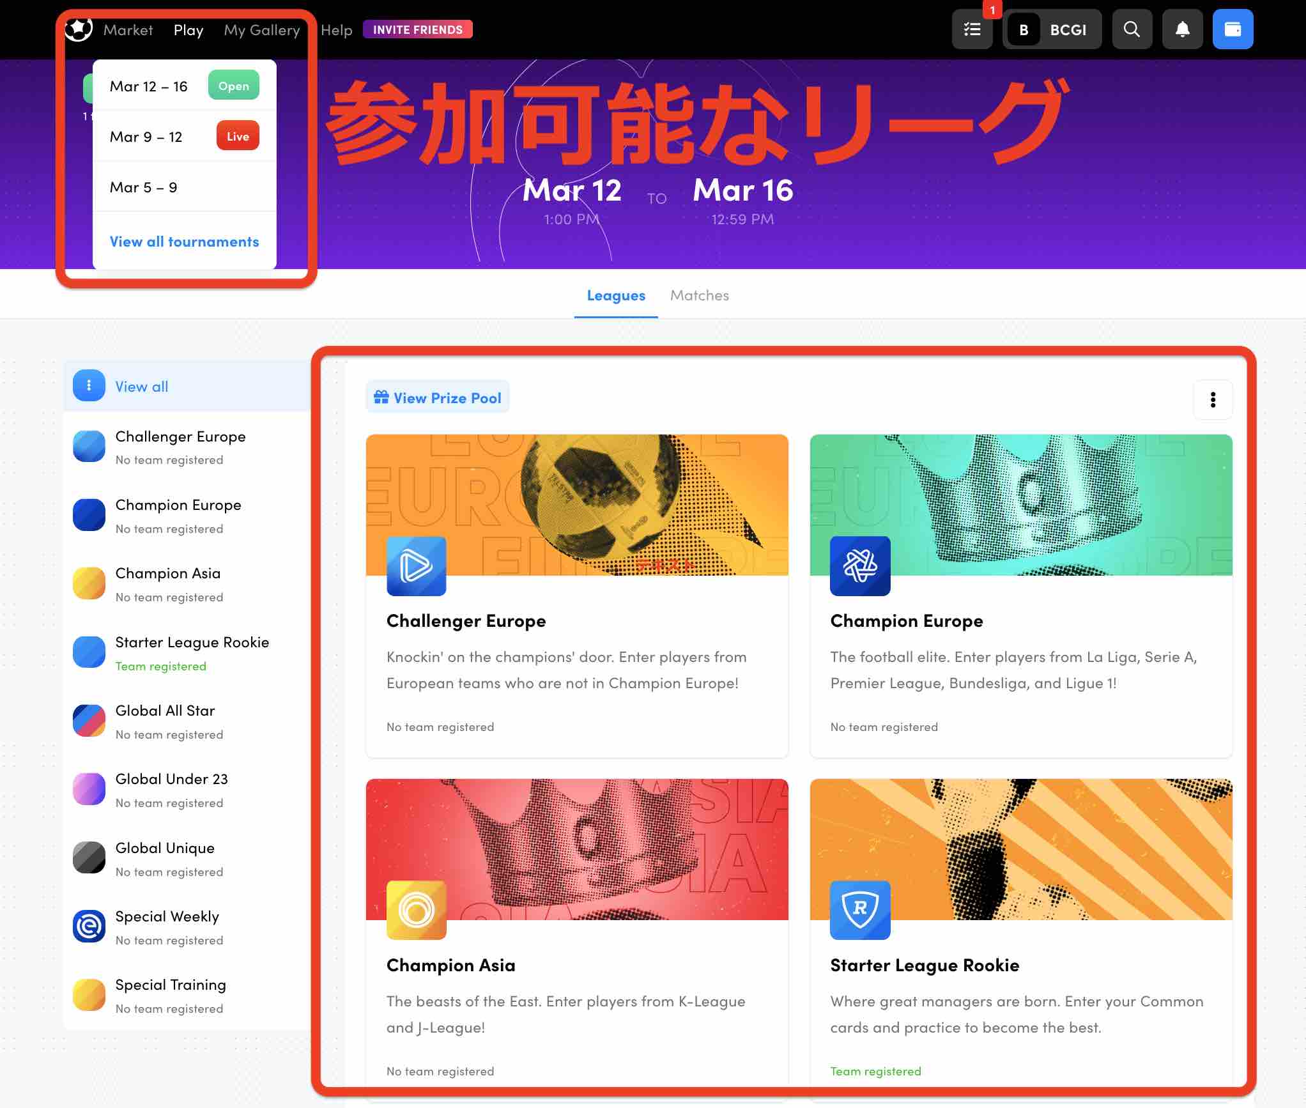Switch to the Matches tab
This screenshot has height=1108, width=1306.
pos(700,296)
